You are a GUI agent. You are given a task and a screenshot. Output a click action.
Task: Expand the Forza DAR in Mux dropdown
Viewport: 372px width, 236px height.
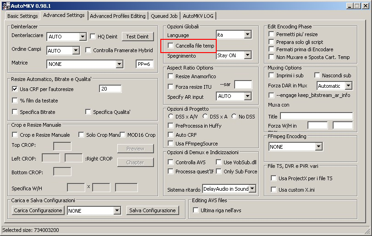click(x=348, y=86)
